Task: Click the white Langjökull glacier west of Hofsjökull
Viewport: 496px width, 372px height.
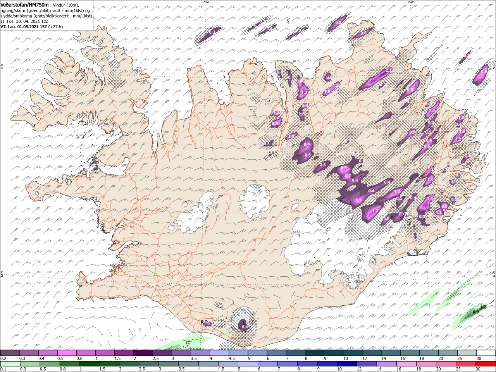Action: (x=194, y=212)
